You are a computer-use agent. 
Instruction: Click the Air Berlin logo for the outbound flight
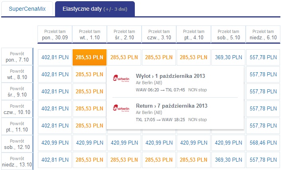pos(121,79)
